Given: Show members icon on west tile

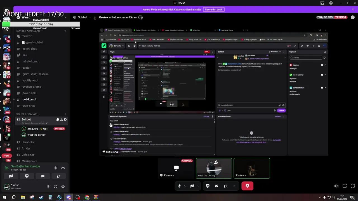Looking at the screenshot, I should (216, 162).
